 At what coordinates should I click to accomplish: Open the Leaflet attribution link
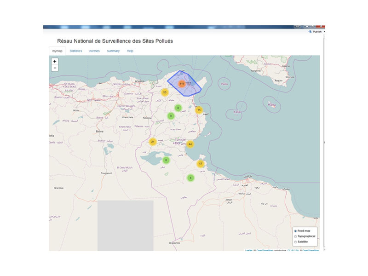(x=248, y=250)
